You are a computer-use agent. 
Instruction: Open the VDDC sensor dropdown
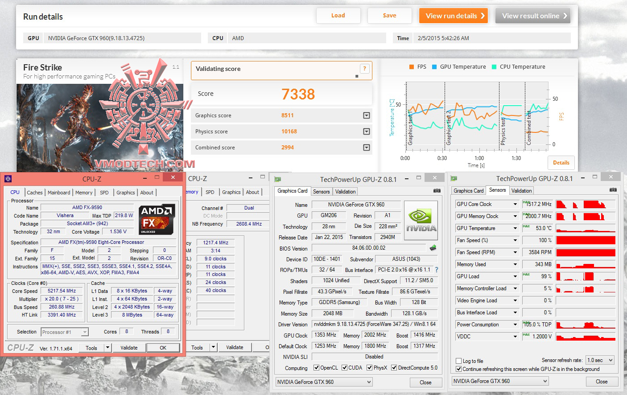[515, 337]
